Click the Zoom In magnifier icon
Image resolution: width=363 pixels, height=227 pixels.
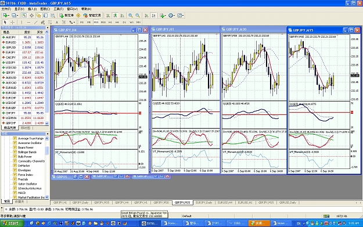click(130, 16)
